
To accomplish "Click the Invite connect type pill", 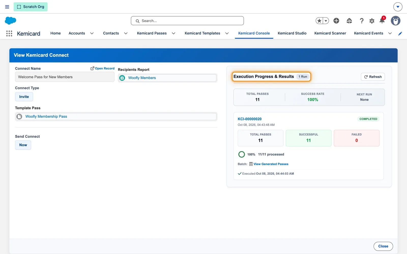I will coord(24,97).
